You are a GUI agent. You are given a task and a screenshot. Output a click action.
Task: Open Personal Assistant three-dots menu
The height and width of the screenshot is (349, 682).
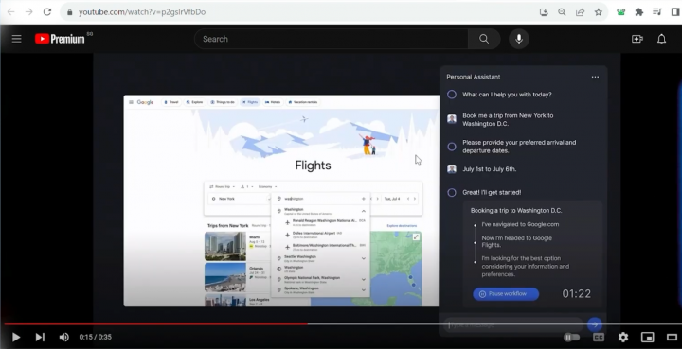click(595, 77)
